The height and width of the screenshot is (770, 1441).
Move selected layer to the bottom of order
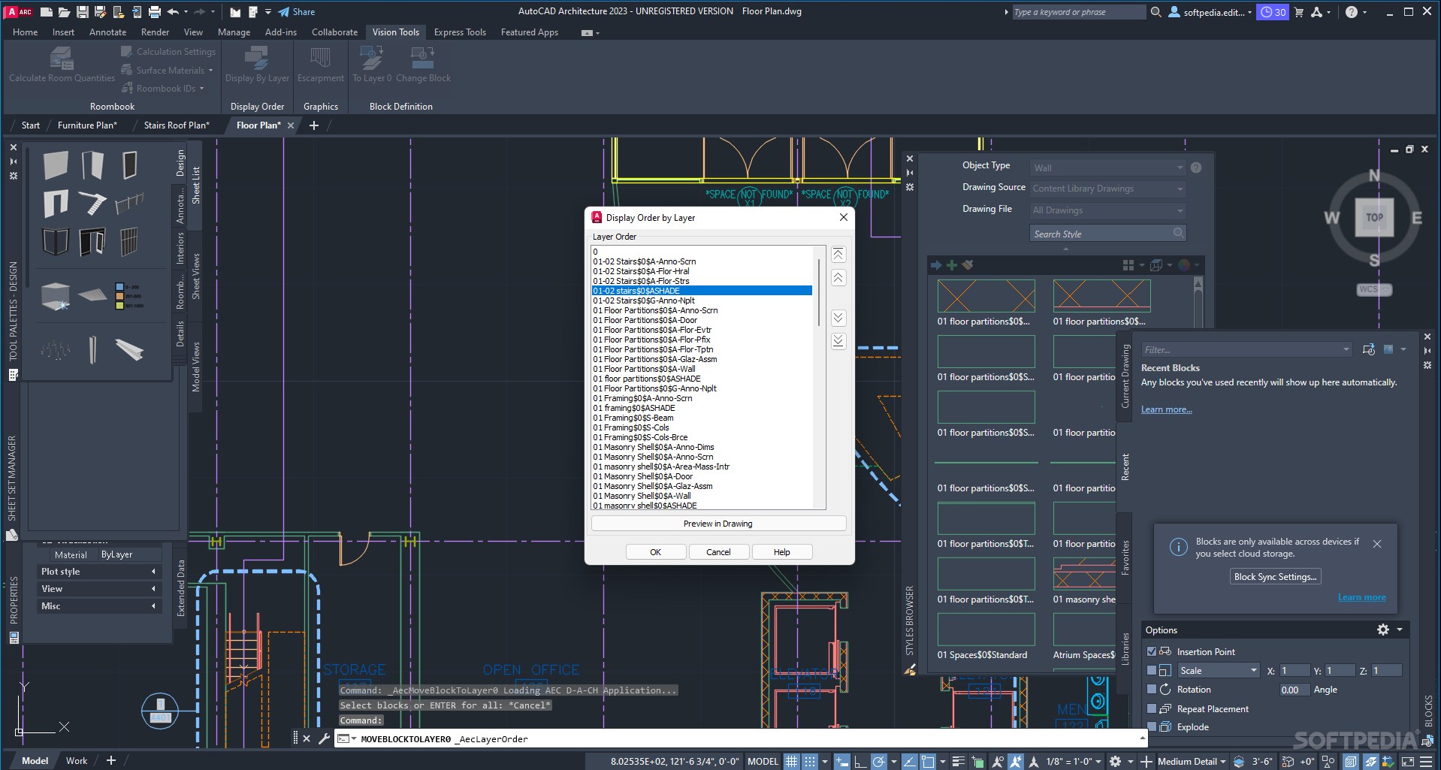pyautogui.click(x=838, y=341)
